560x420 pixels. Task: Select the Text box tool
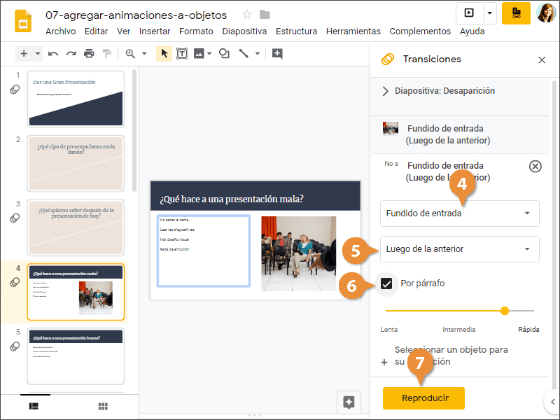(x=182, y=53)
